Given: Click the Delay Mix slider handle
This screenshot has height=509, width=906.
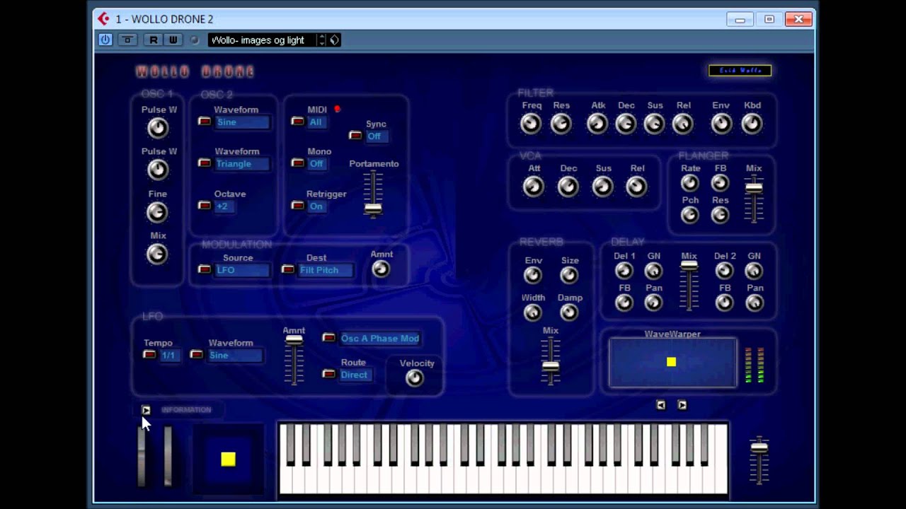Looking at the screenshot, I should [689, 267].
